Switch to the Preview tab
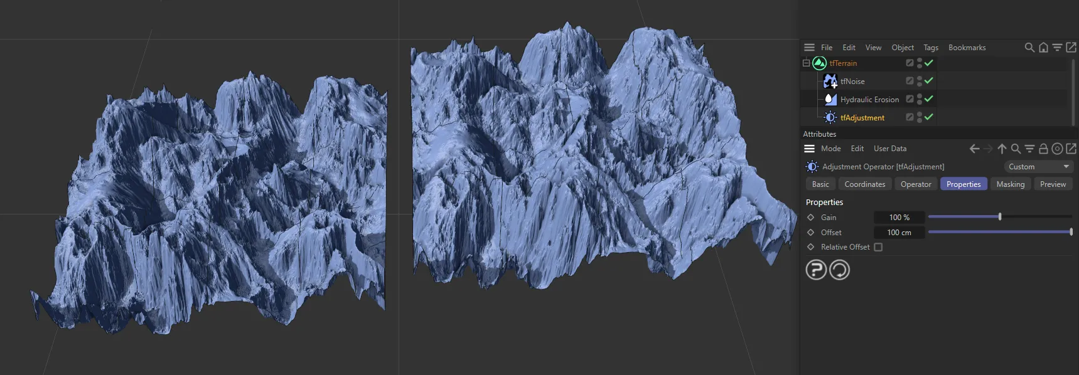The height and width of the screenshot is (375, 1079). click(1053, 184)
